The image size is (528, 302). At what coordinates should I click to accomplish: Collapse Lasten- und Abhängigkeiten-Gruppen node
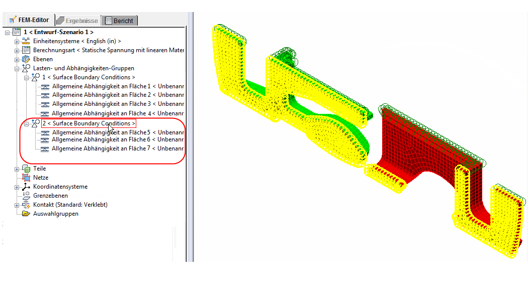click(17, 69)
